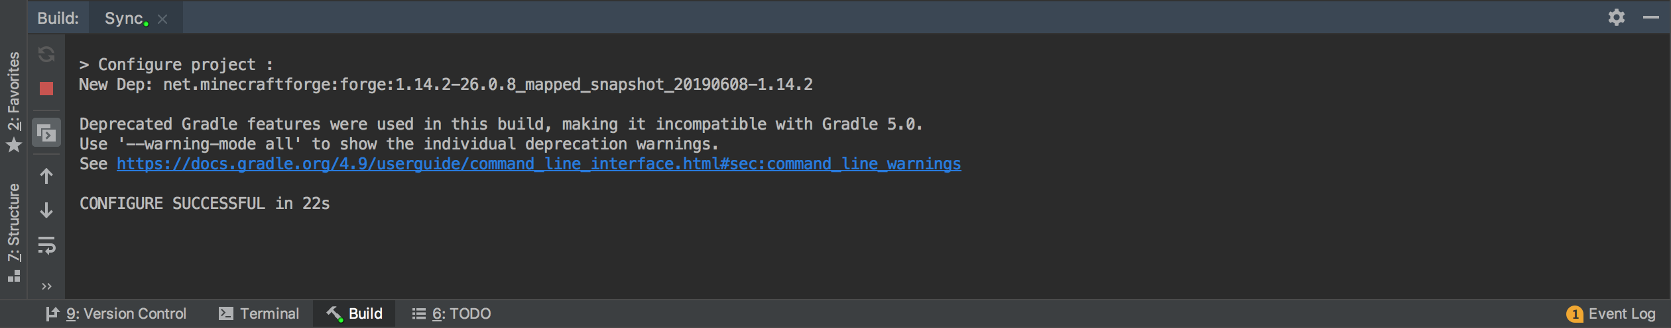Stop the build with the red square
Screen dimensions: 1671x328
pos(46,89)
